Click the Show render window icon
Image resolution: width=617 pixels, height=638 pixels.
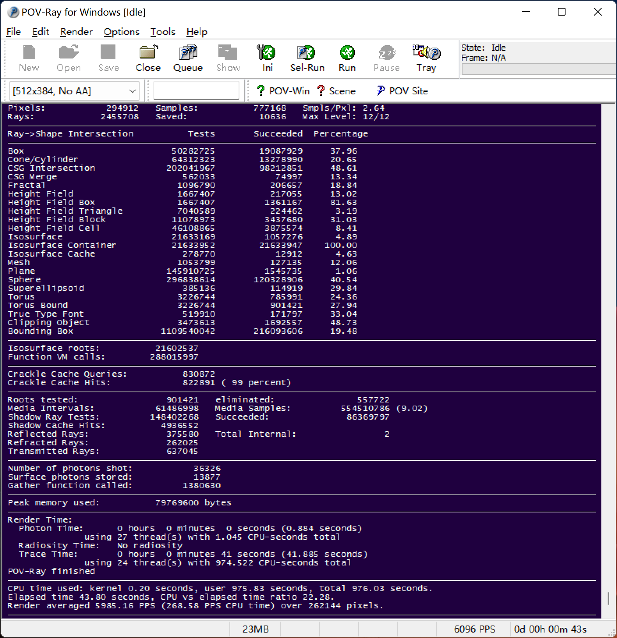[228, 58]
